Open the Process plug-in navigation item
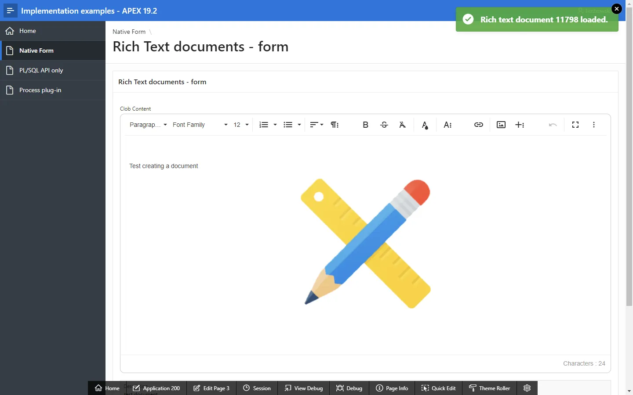Image resolution: width=633 pixels, height=395 pixels. [40, 90]
